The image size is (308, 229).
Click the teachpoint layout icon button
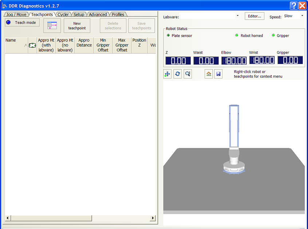pos(52,26)
